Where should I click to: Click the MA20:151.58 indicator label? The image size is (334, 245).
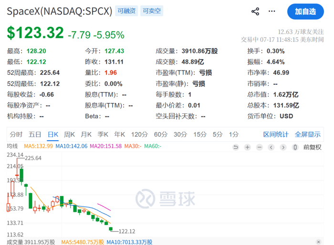click(105, 146)
